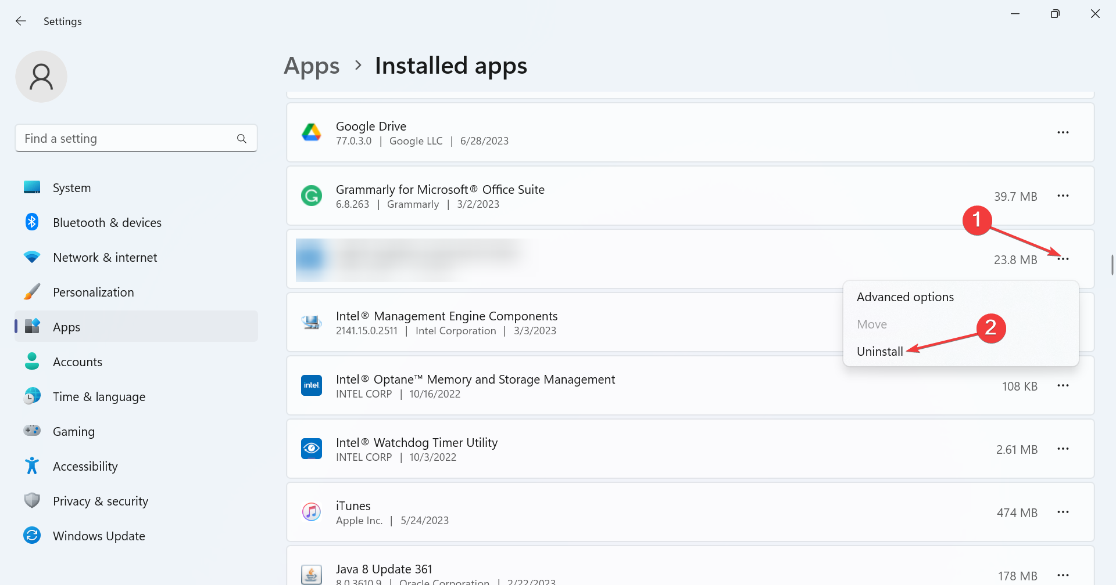Close the Settings window
Screen dimensions: 1116x585
[x=1095, y=14]
